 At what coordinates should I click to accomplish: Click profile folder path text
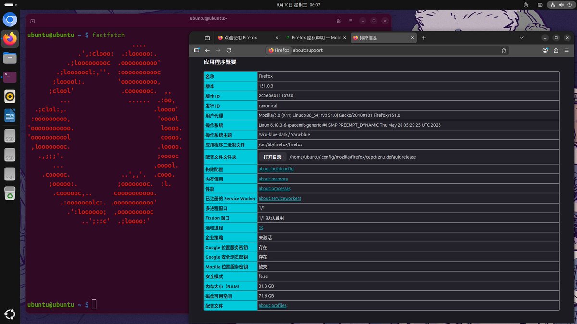(x=353, y=157)
